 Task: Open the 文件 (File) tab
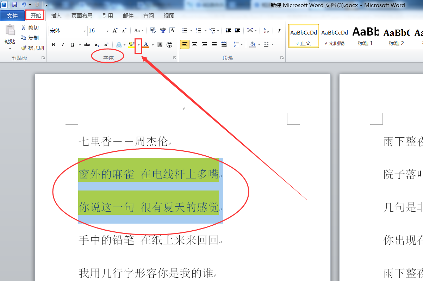click(12, 15)
